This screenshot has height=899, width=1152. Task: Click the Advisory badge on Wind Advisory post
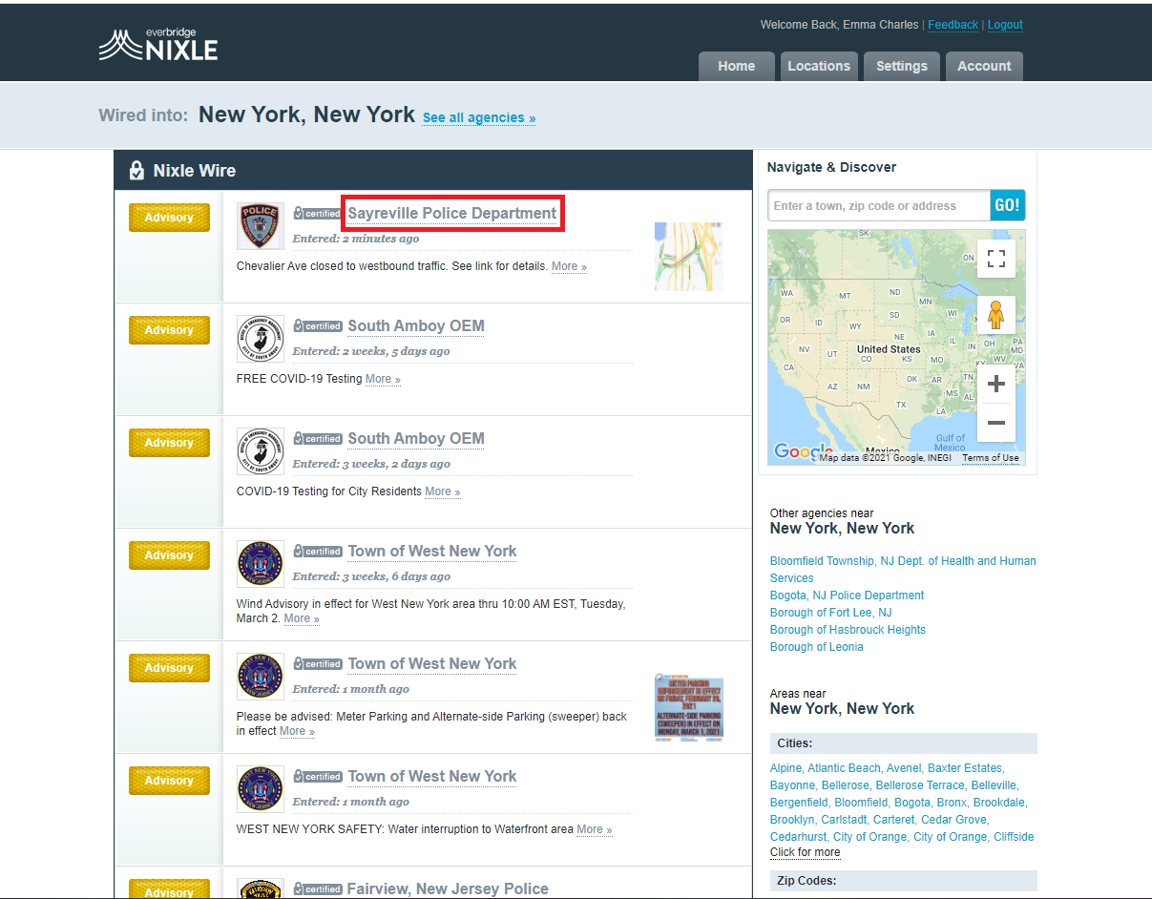point(169,555)
